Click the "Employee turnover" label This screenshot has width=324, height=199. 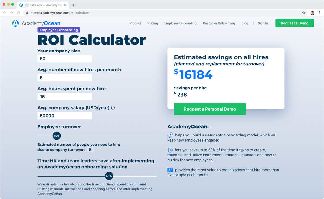pyautogui.click(x=59, y=127)
